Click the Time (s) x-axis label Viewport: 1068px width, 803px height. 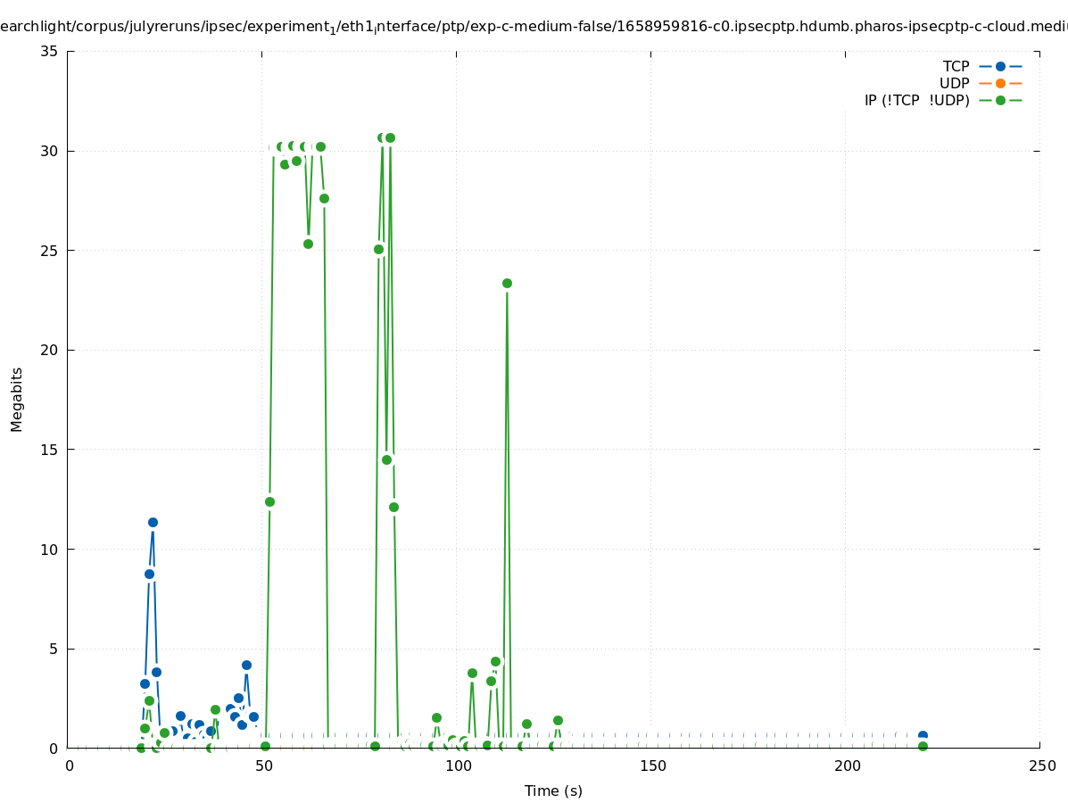click(553, 791)
